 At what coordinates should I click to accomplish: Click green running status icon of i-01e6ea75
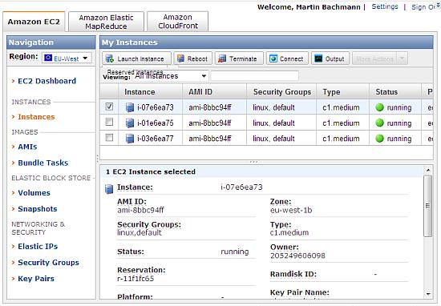click(x=380, y=123)
